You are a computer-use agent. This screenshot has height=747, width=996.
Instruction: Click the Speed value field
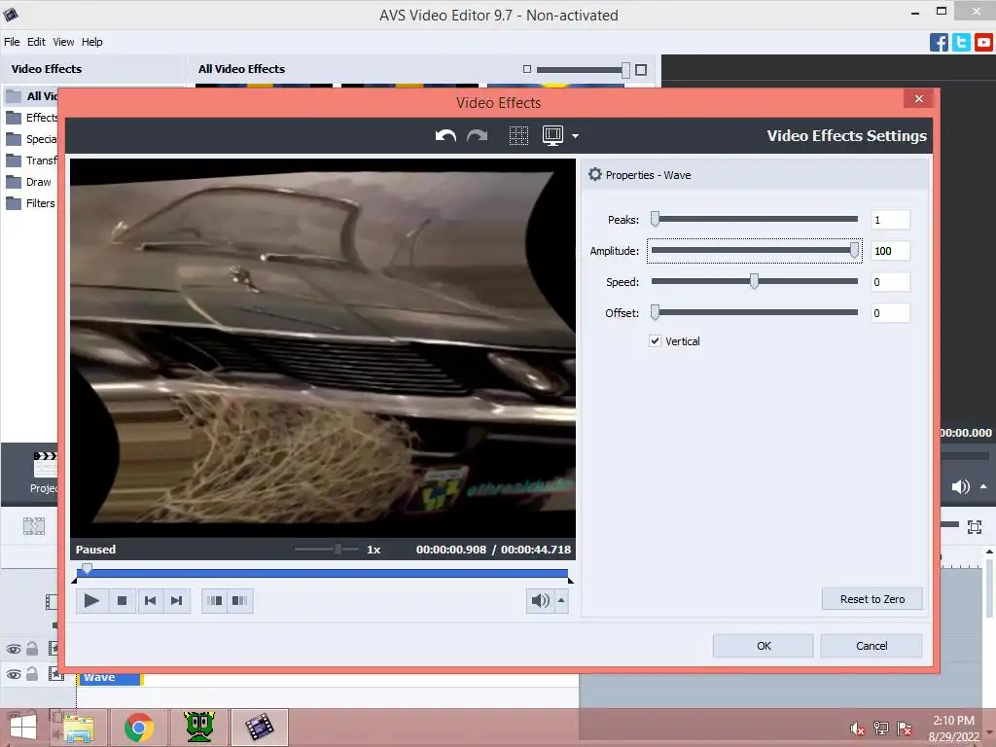click(890, 282)
